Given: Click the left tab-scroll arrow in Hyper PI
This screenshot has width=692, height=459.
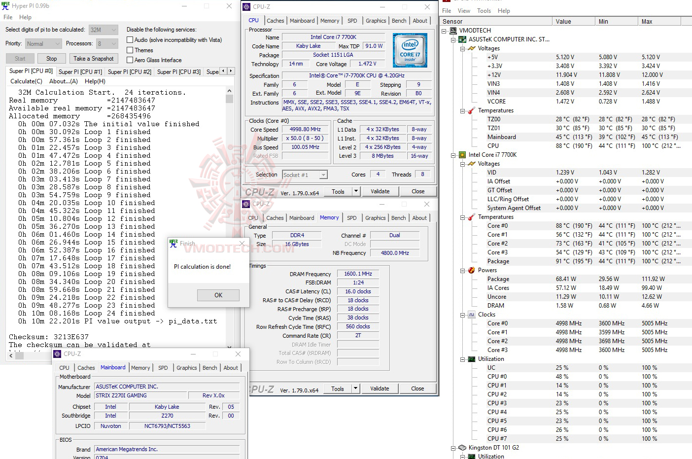Looking at the screenshot, I should (x=223, y=71).
